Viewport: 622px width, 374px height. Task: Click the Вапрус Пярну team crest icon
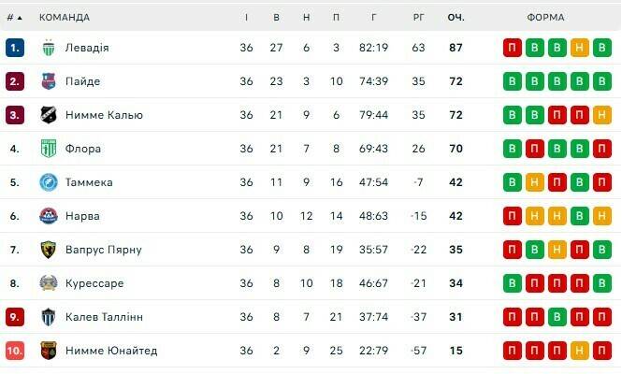click(50, 250)
